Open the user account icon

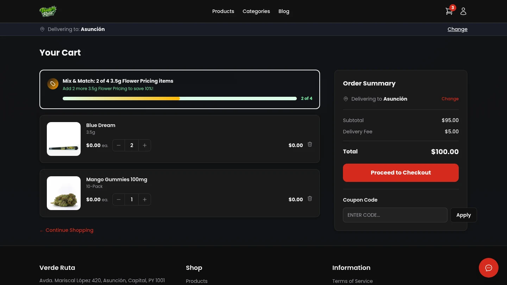click(x=463, y=11)
